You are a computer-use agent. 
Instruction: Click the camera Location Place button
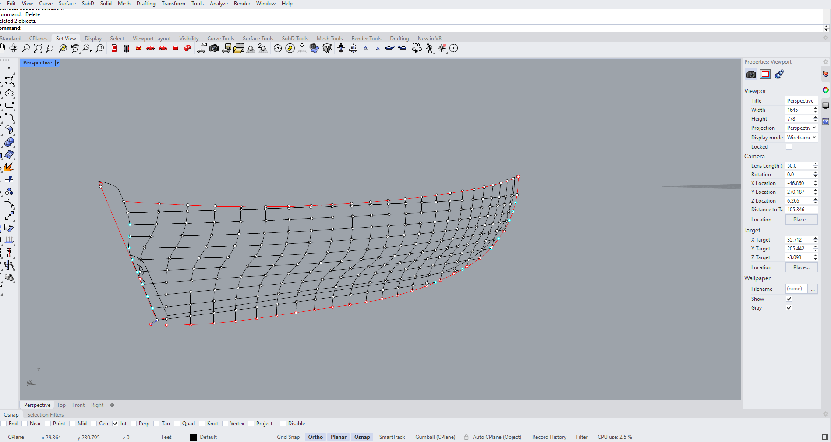point(801,220)
